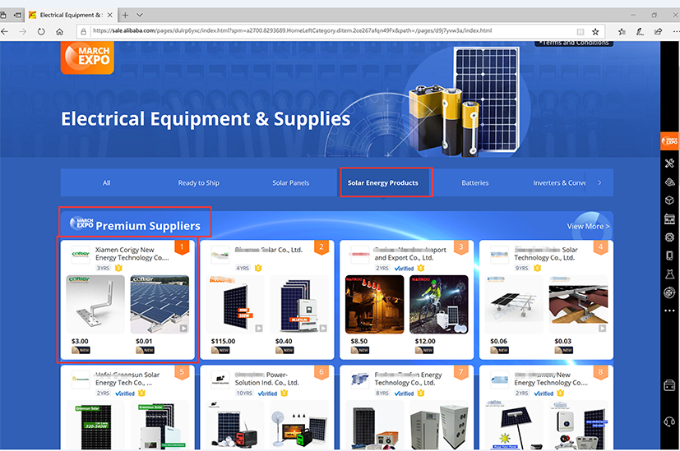This screenshot has width=680, height=451.
Task: Open the mobile phone sidebar category
Action: (669, 255)
